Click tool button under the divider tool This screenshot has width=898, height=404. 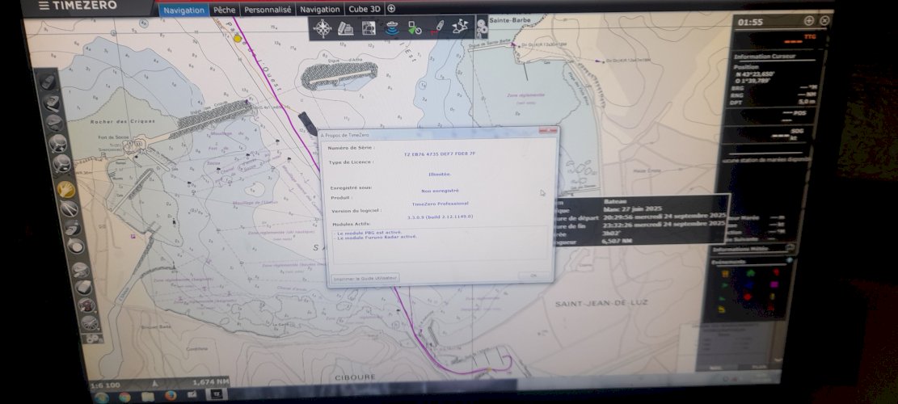[x=72, y=228]
